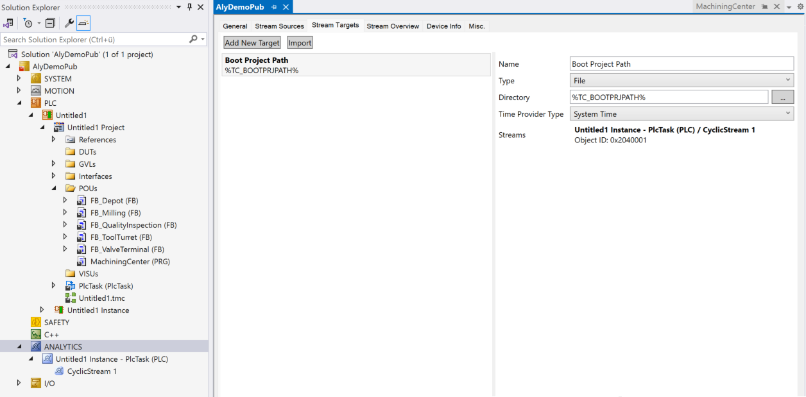Click the Add New Target button
806x397 pixels.
click(x=252, y=43)
